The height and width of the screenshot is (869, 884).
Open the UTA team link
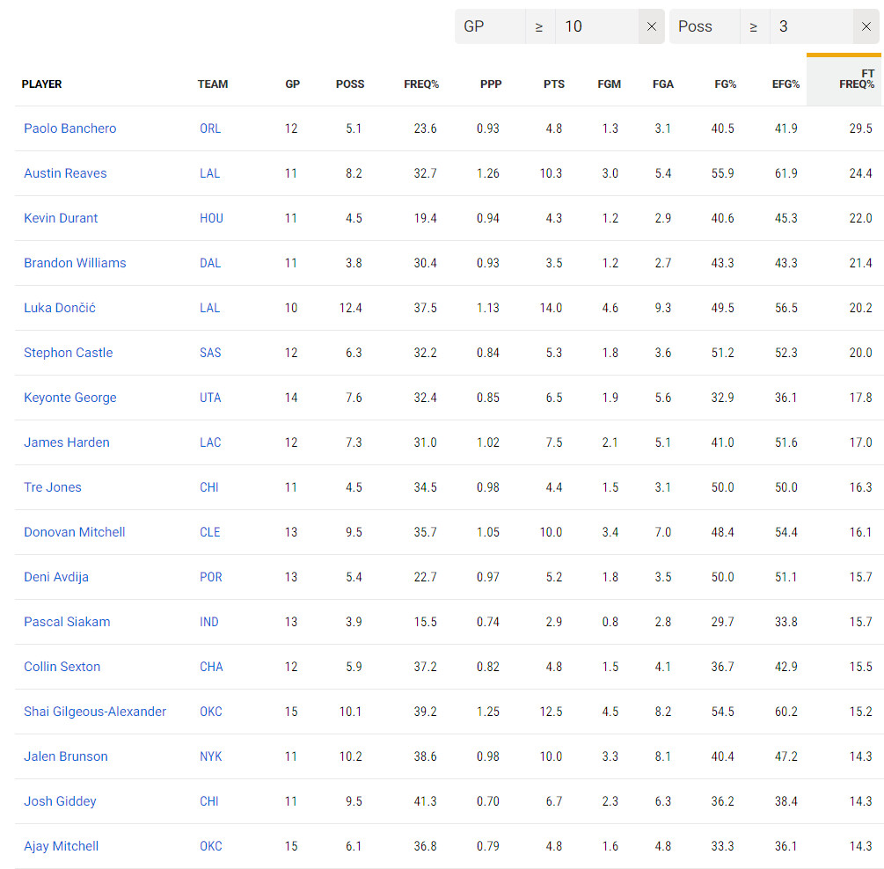[x=210, y=398]
